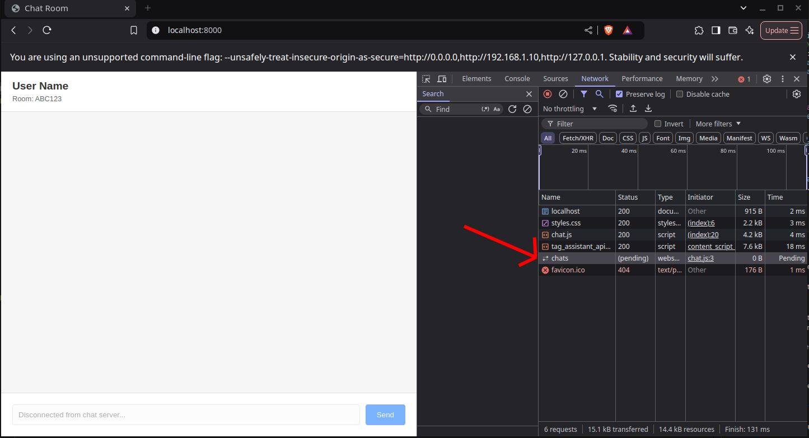Open the Performance panel
This screenshot has height=438, width=809.
tap(642, 78)
